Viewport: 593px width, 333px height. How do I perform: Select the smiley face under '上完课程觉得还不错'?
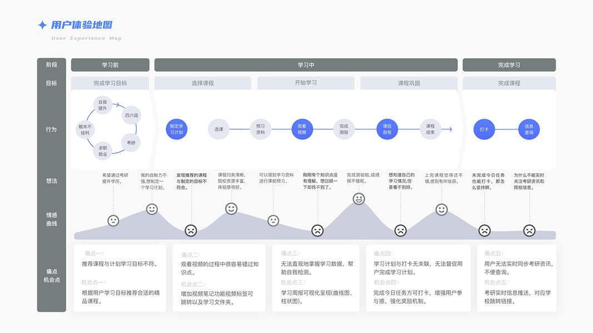pos(441,210)
